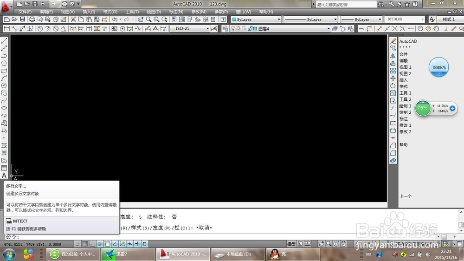Select the Mirror modify tool

click(x=393, y=56)
